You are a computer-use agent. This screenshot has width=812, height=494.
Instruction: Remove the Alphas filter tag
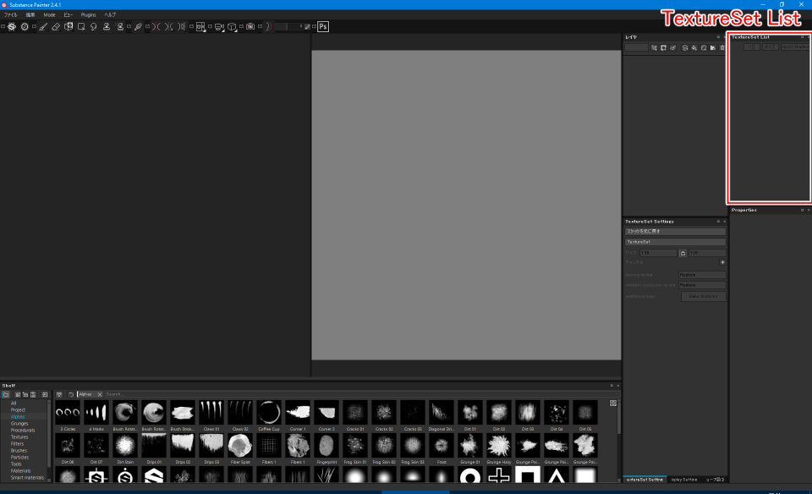[100, 394]
